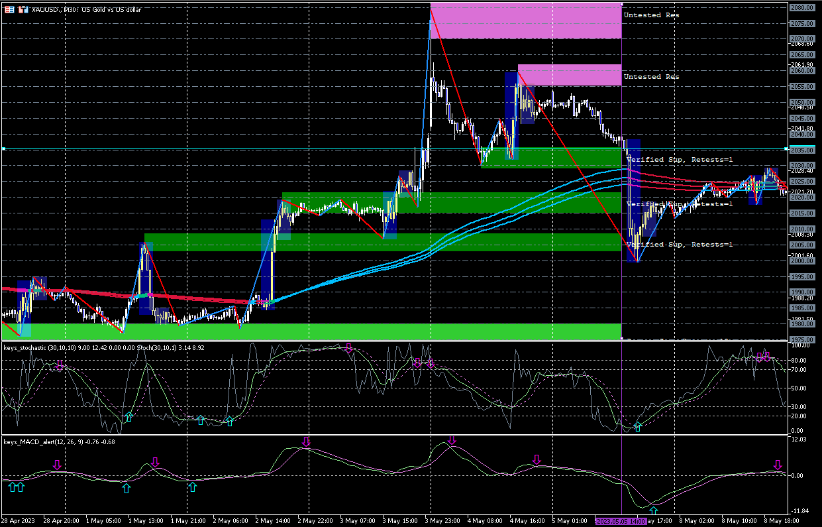Click the highlighted 2023.05.05 14:00 date marker
Image resolution: width=822 pixels, height=527 pixels.
621,521
